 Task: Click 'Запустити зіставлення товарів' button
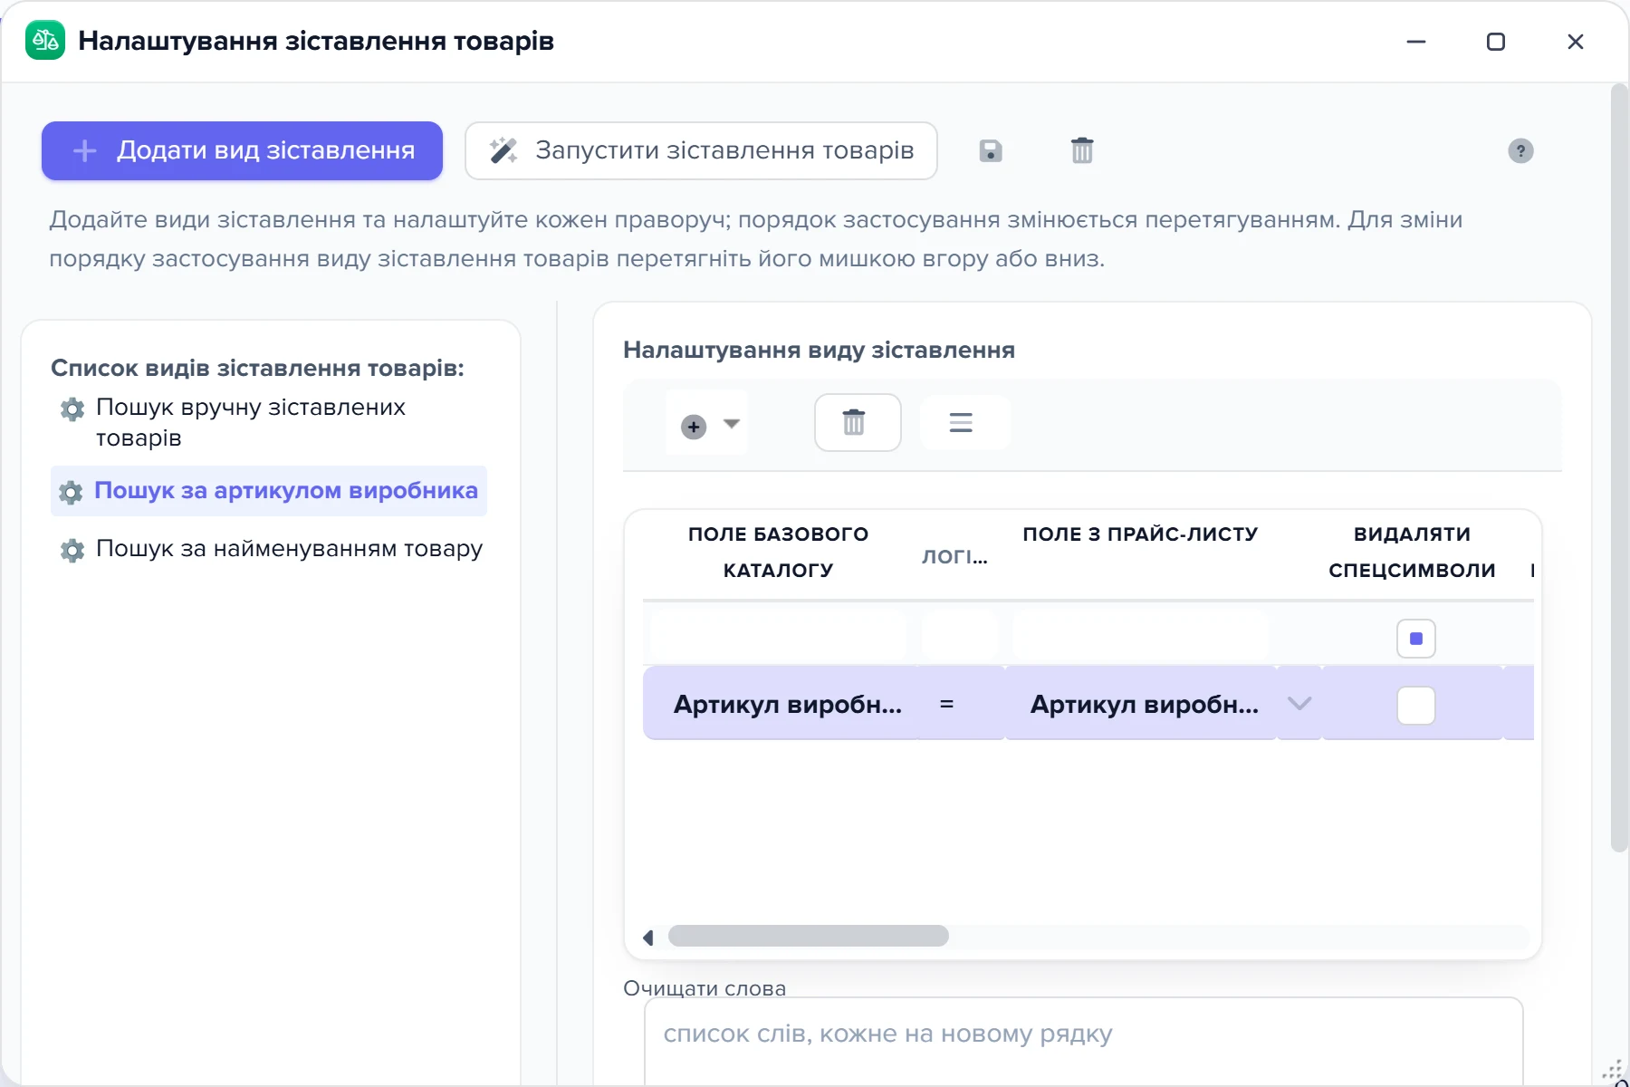(701, 150)
